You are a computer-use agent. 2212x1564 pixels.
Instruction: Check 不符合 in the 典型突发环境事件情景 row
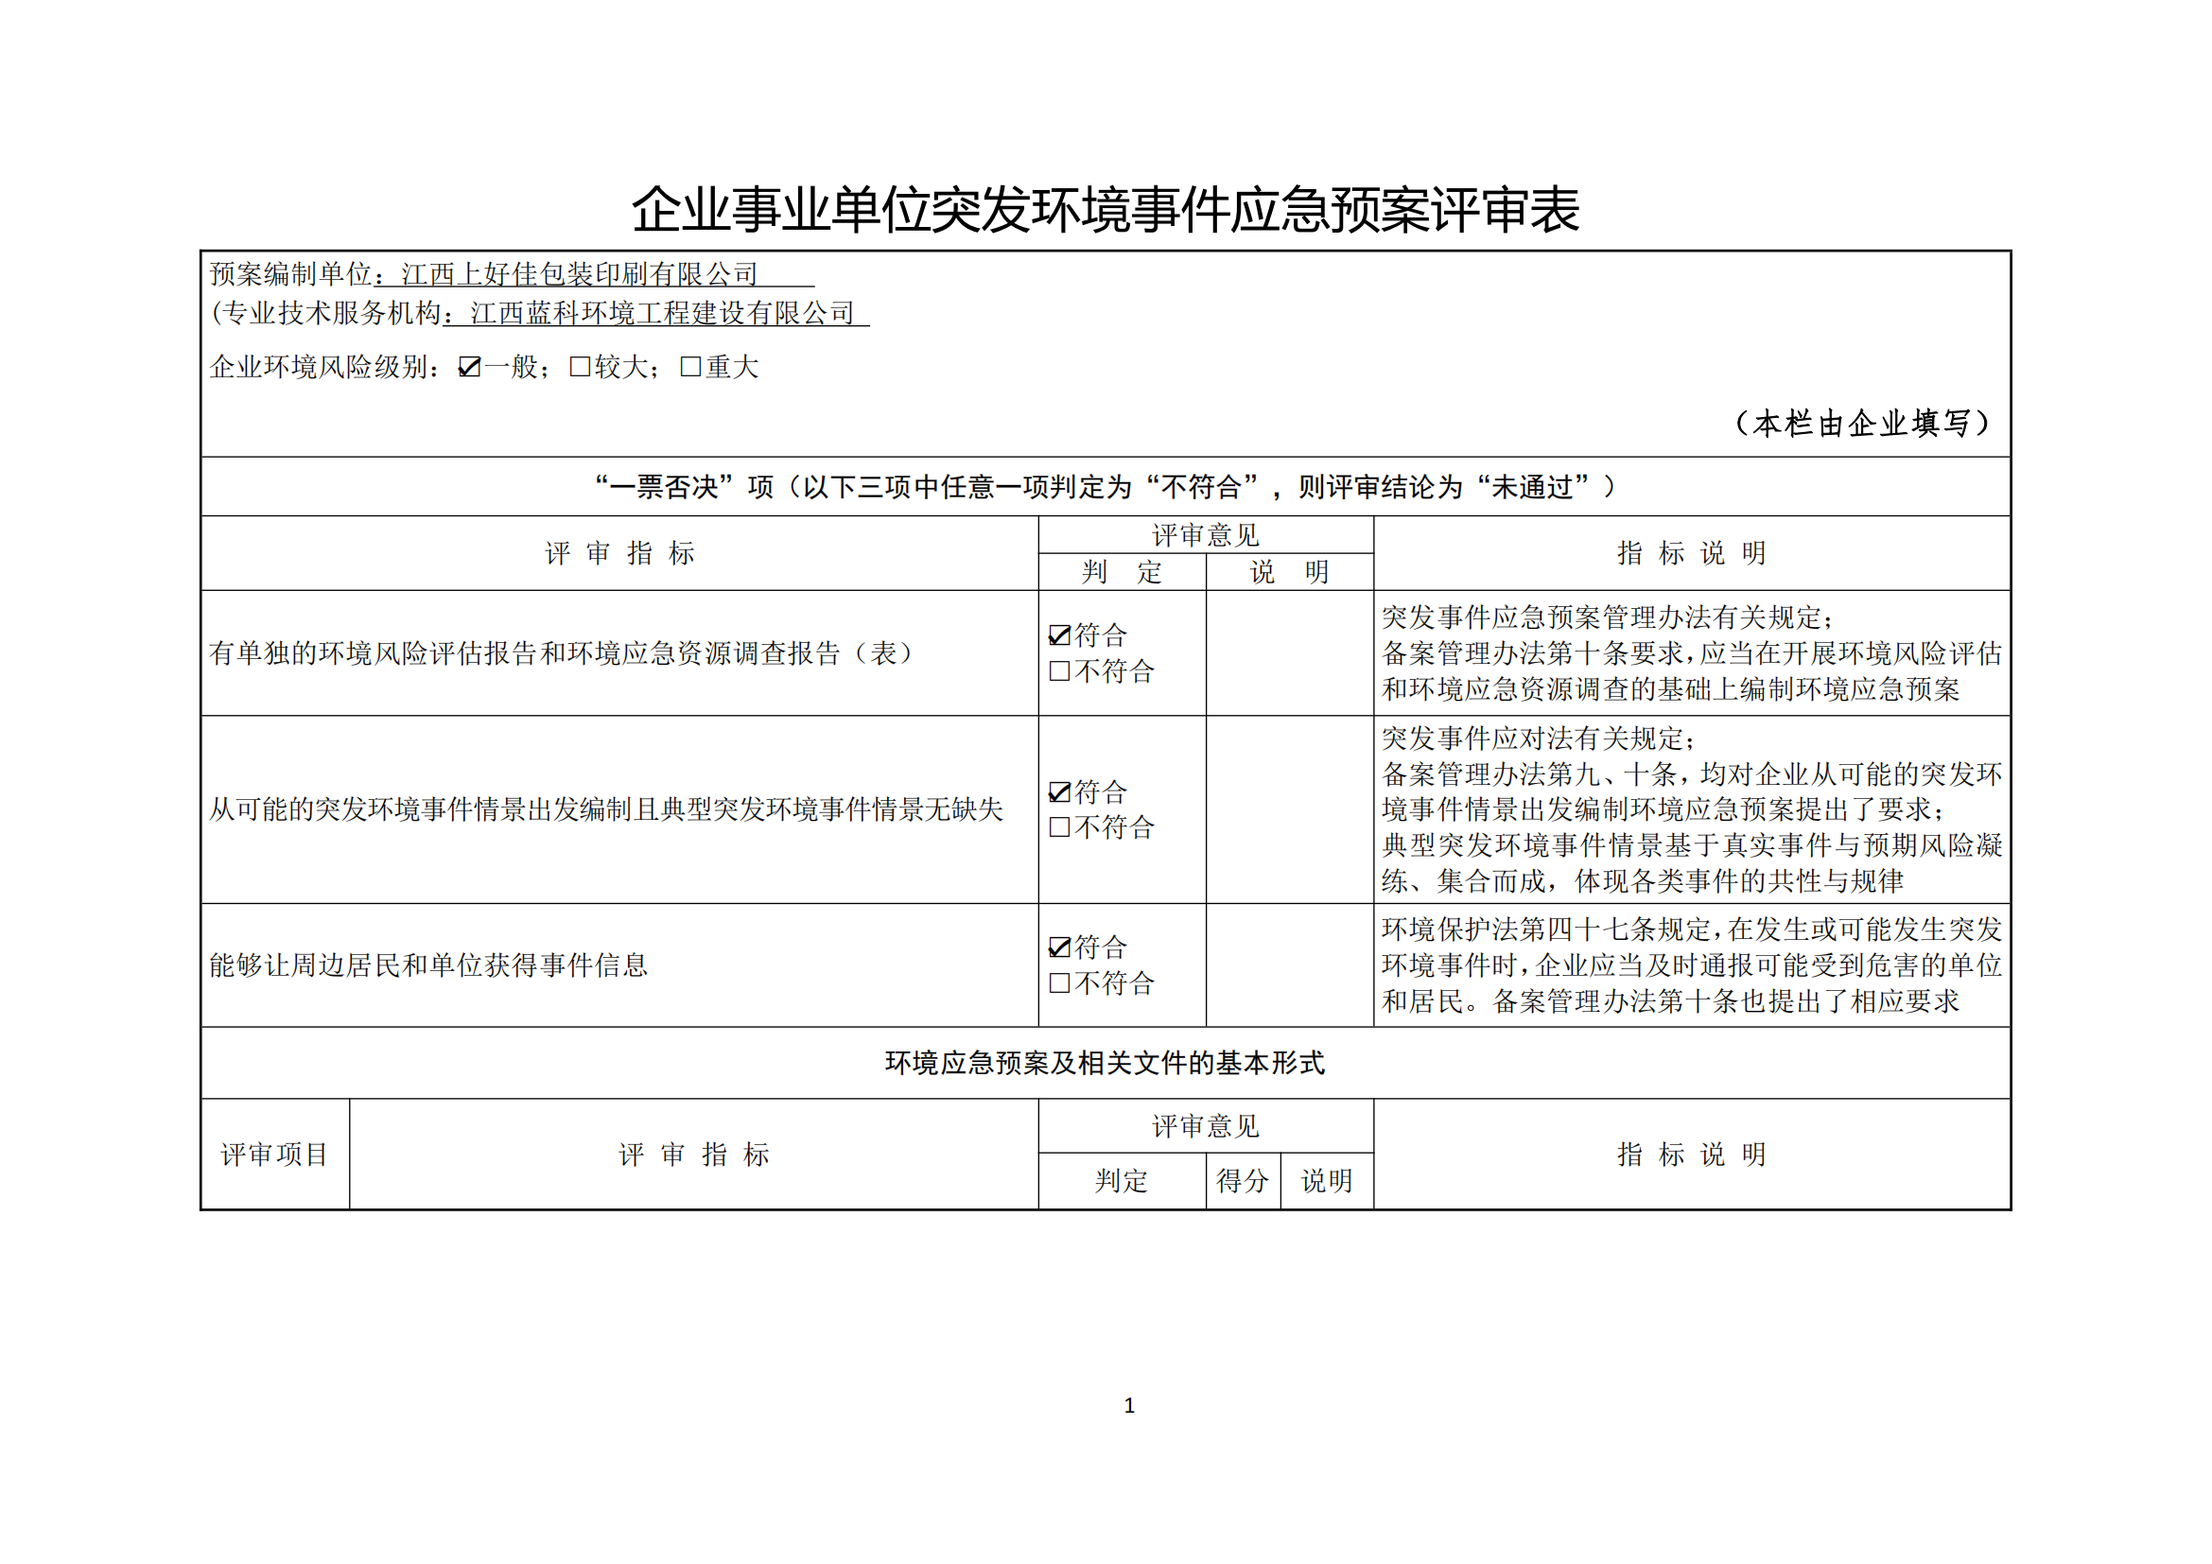1060,827
